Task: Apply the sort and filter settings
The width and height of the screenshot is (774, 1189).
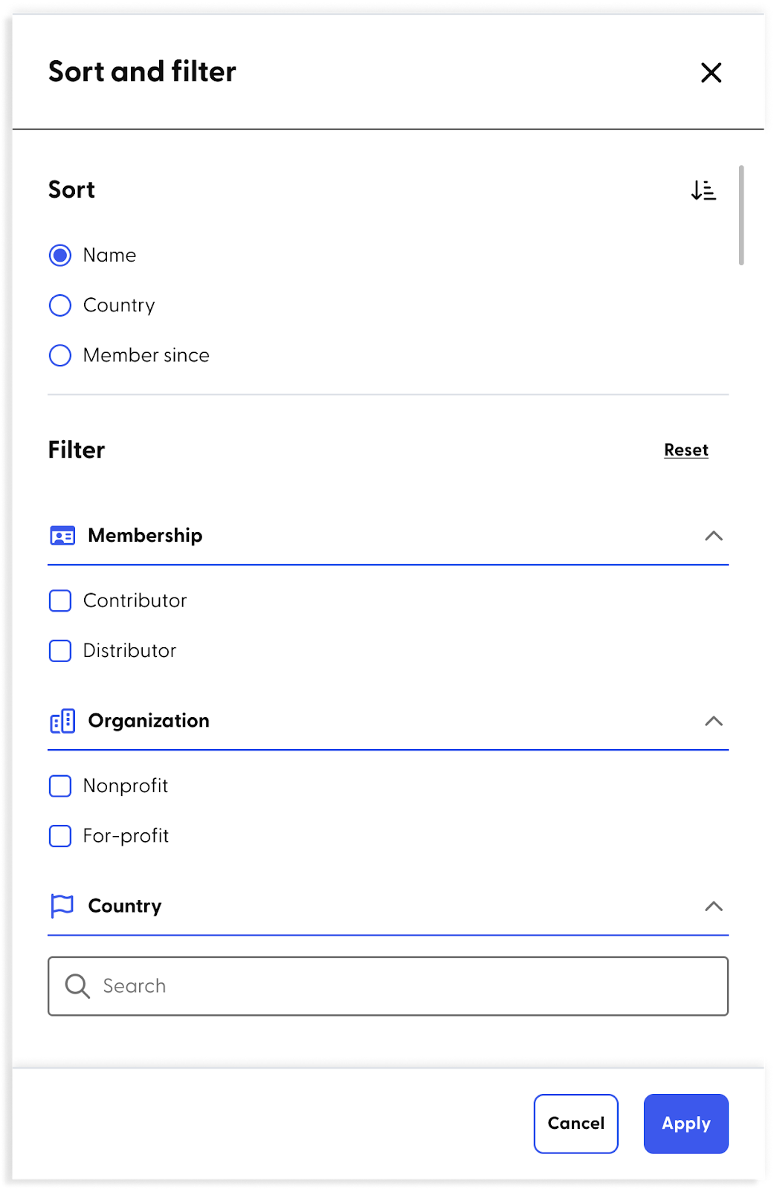Action: click(686, 1124)
